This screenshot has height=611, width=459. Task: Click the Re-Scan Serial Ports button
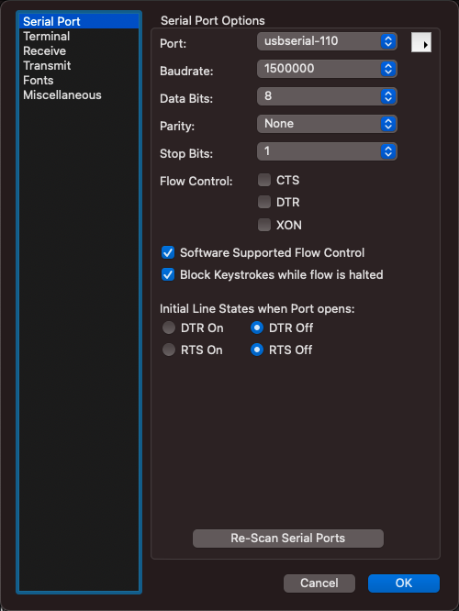tap(288, 539)
